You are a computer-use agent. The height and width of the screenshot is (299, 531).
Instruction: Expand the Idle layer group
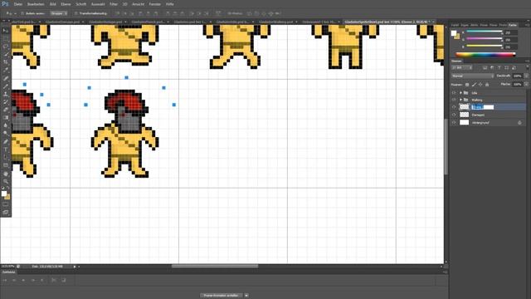(460, 92)
